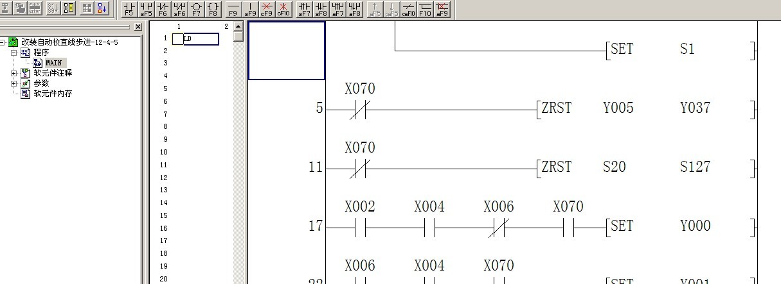Collapse the 程序 folder in project tree
The width and height of the screenshot is (781, 284).
tap(14, 53)
